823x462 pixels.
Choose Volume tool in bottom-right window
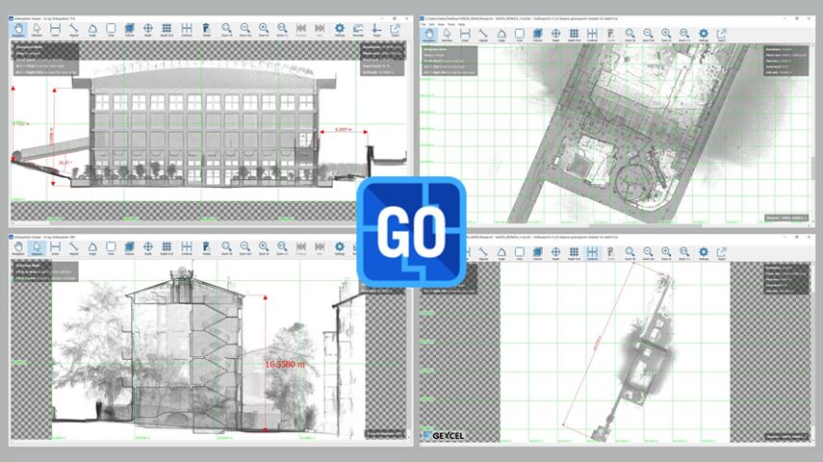pos(537,253)
